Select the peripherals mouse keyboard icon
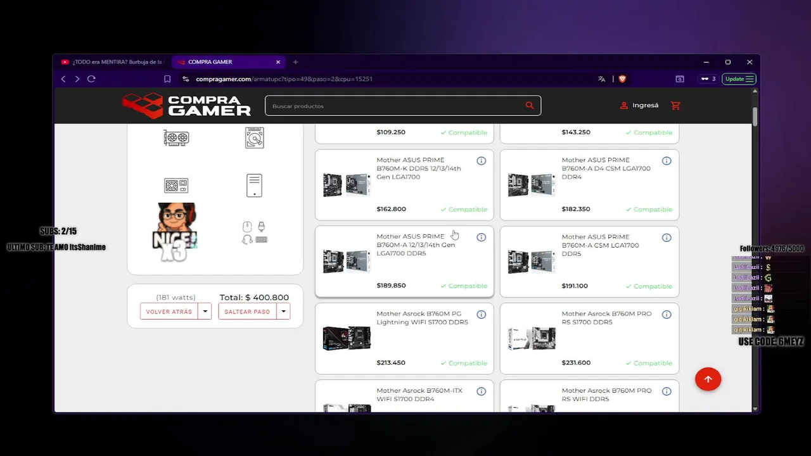The height and width of the screenshot is (456, 811). coord(255,232)
